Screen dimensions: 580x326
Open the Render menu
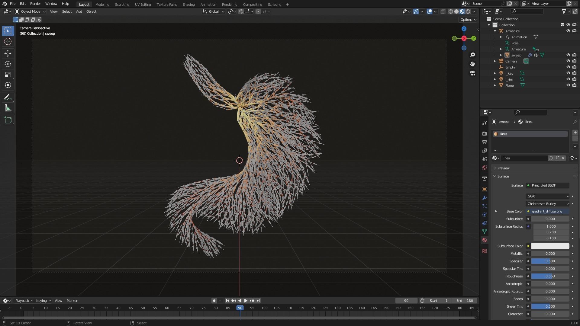35,4
